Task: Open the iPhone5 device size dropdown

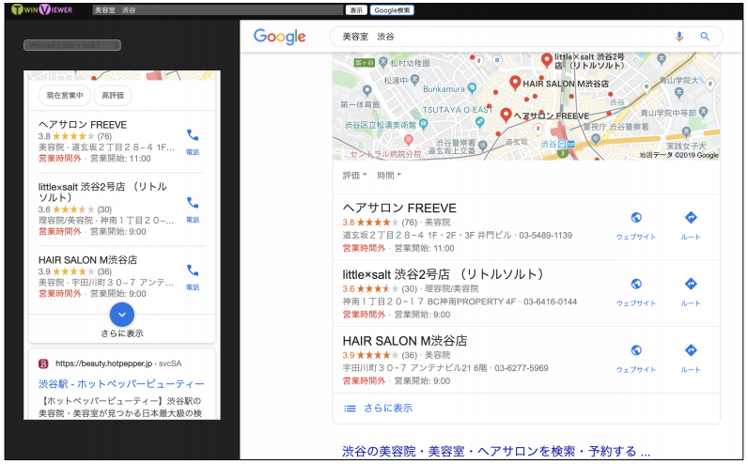Action: 72,45
